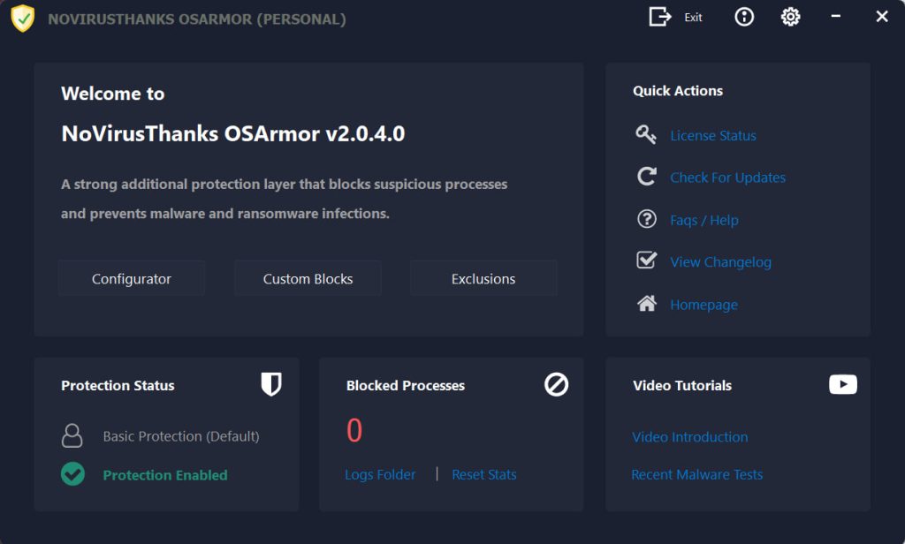Click the shield icon in Protection Status

click(270, 384)
